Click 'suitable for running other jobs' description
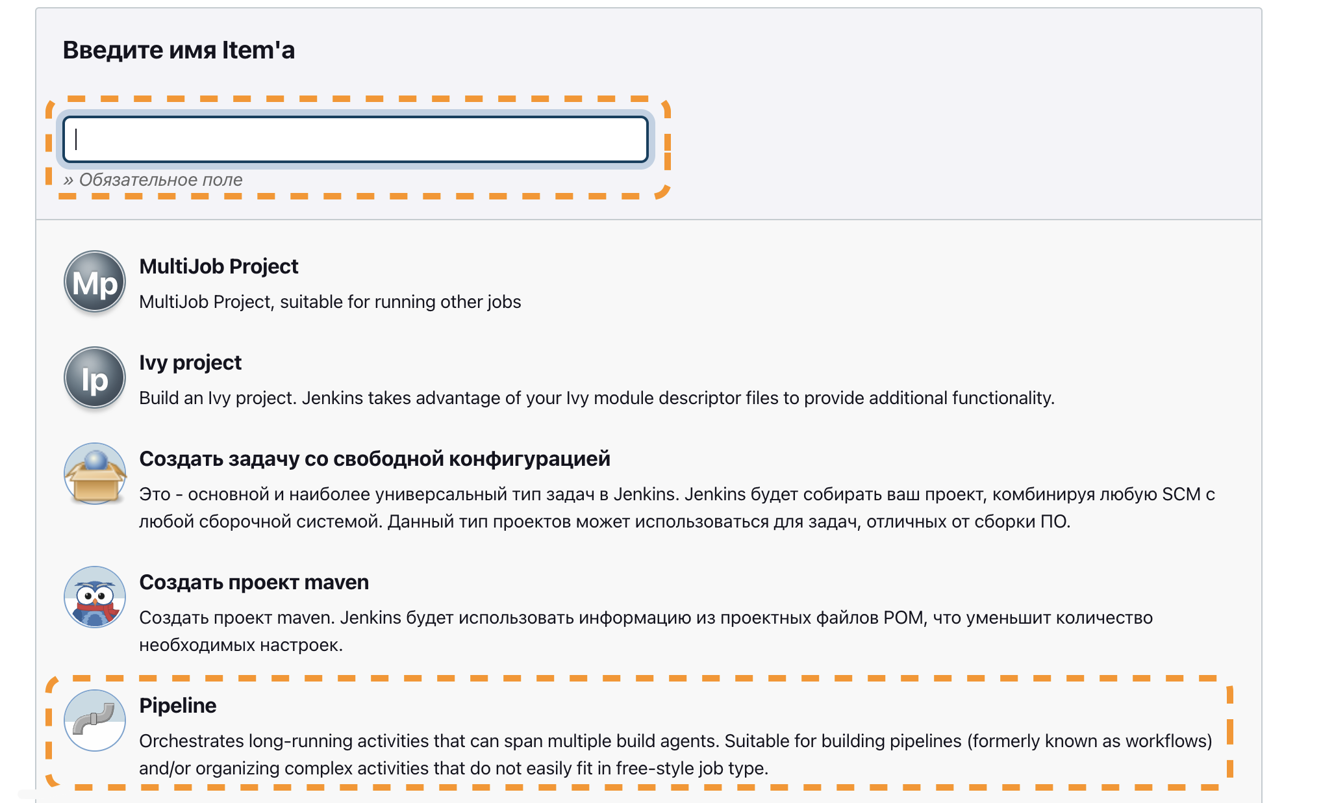Viewport: 1321px width, 803px height. (330, 302)
